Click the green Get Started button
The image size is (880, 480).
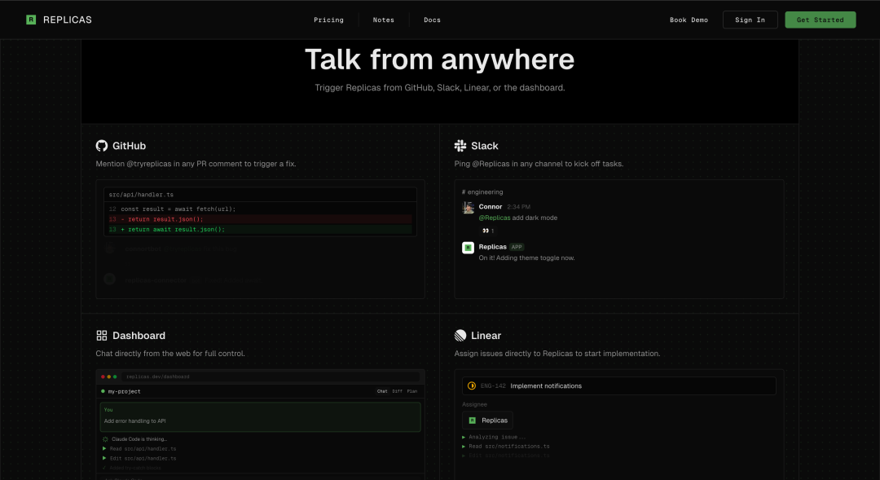click(820, 20)
